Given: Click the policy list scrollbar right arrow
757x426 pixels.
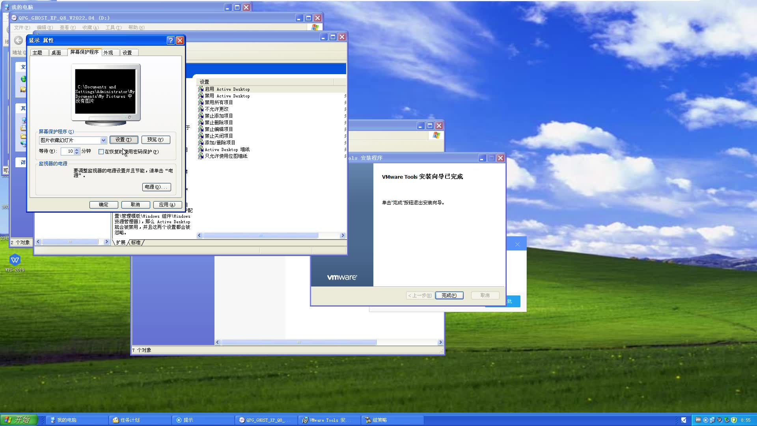Looking at the screenshot, I should pos(343,235).
